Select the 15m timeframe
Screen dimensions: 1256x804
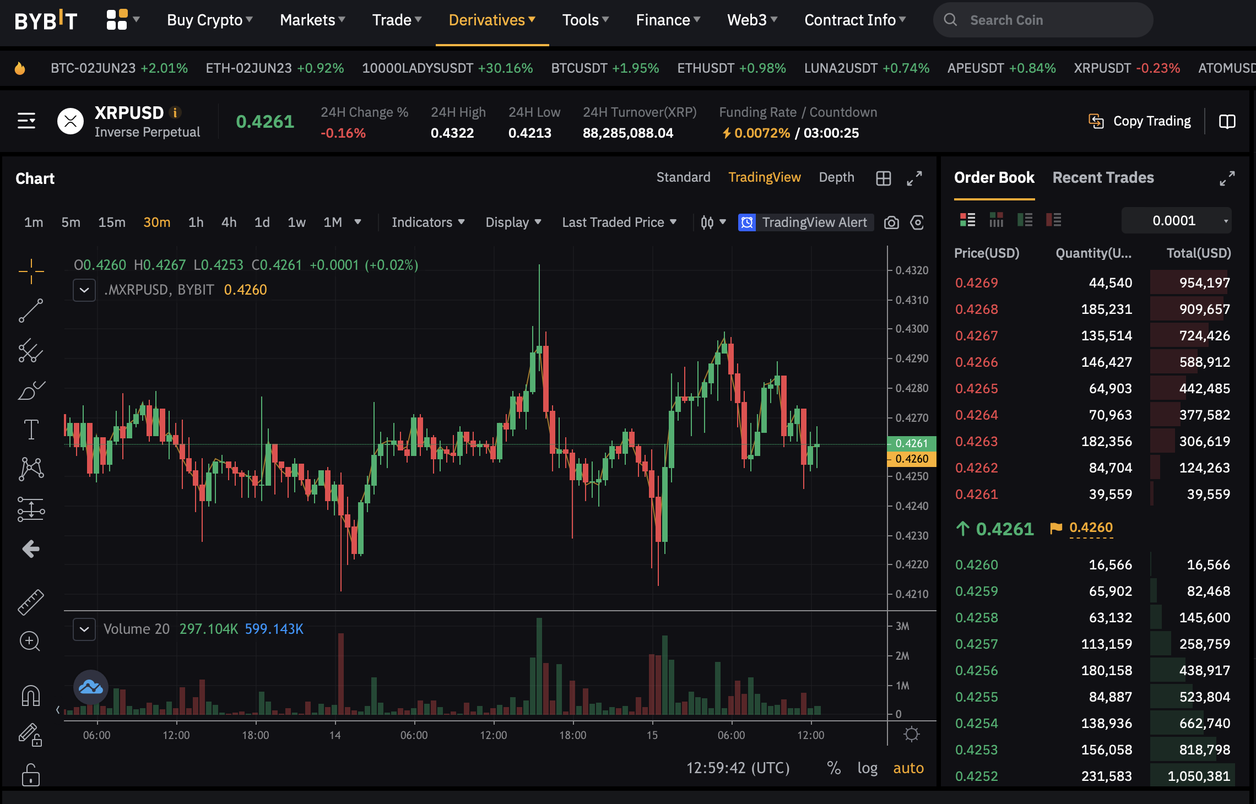click(112, 222)
